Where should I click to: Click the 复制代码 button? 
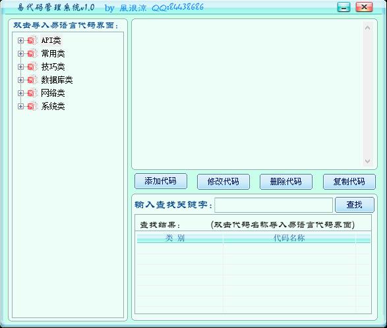[349, 182]
